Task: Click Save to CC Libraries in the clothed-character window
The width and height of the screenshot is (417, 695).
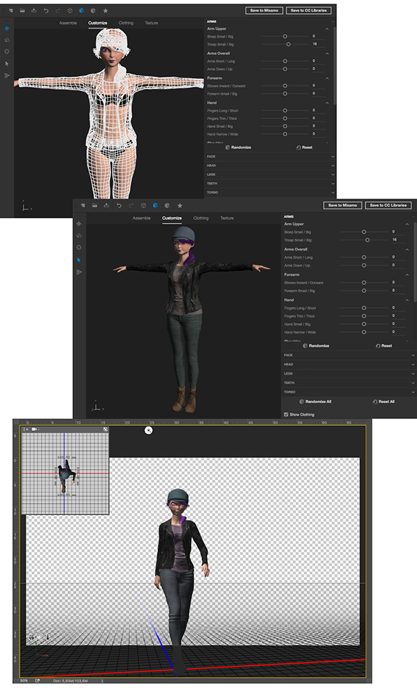Action: 389,205
